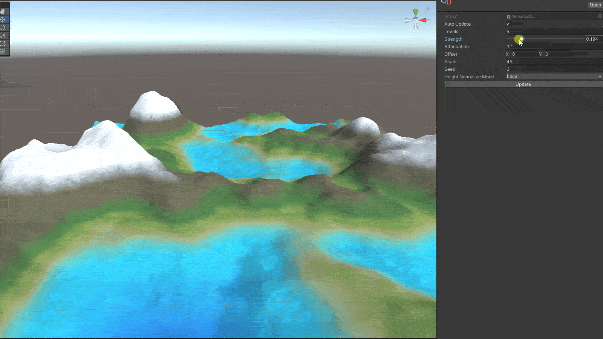Click the Open button
Screen dimensions: 603x339
pyautogui.click(x=595, y=5)
